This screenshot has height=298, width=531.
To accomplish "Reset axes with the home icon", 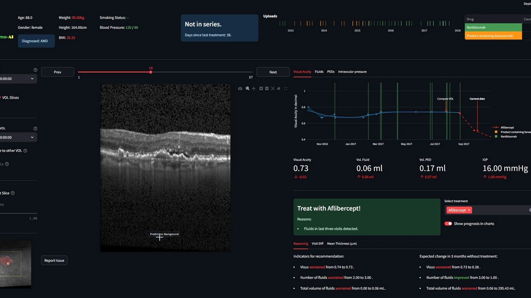I will tap(279, 89).
